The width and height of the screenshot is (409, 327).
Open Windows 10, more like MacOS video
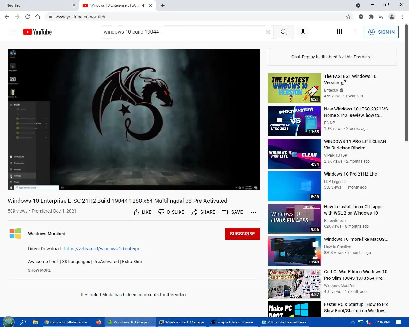pos(356,239)
